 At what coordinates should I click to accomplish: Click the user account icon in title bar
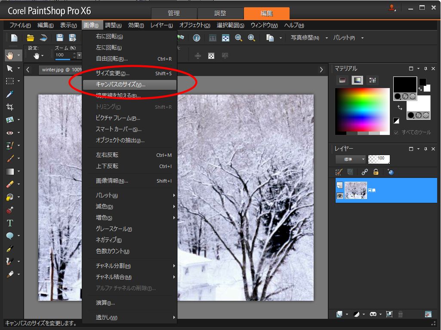coord(392,8)
